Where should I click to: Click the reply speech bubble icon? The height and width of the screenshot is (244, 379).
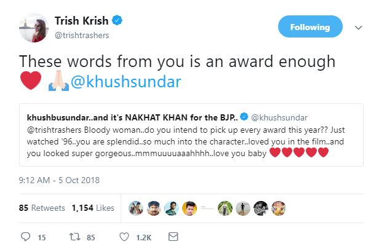pyautogui.click(x=26, y=237)
